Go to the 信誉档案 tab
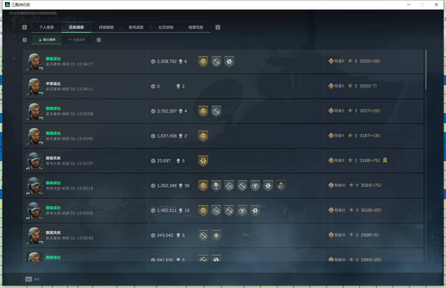This screenshot has width=446, height=288. (196, 27)
